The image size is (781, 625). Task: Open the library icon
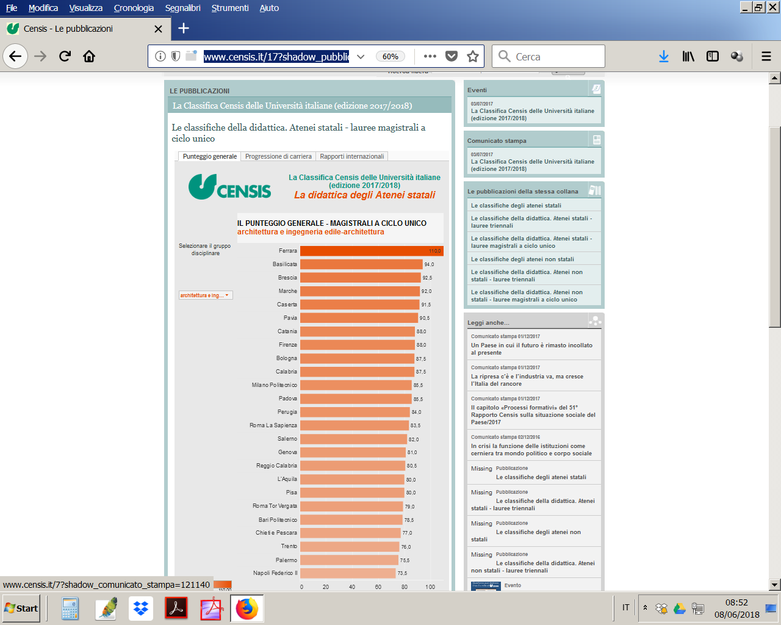pyautogui.click(x=688, y=56)
